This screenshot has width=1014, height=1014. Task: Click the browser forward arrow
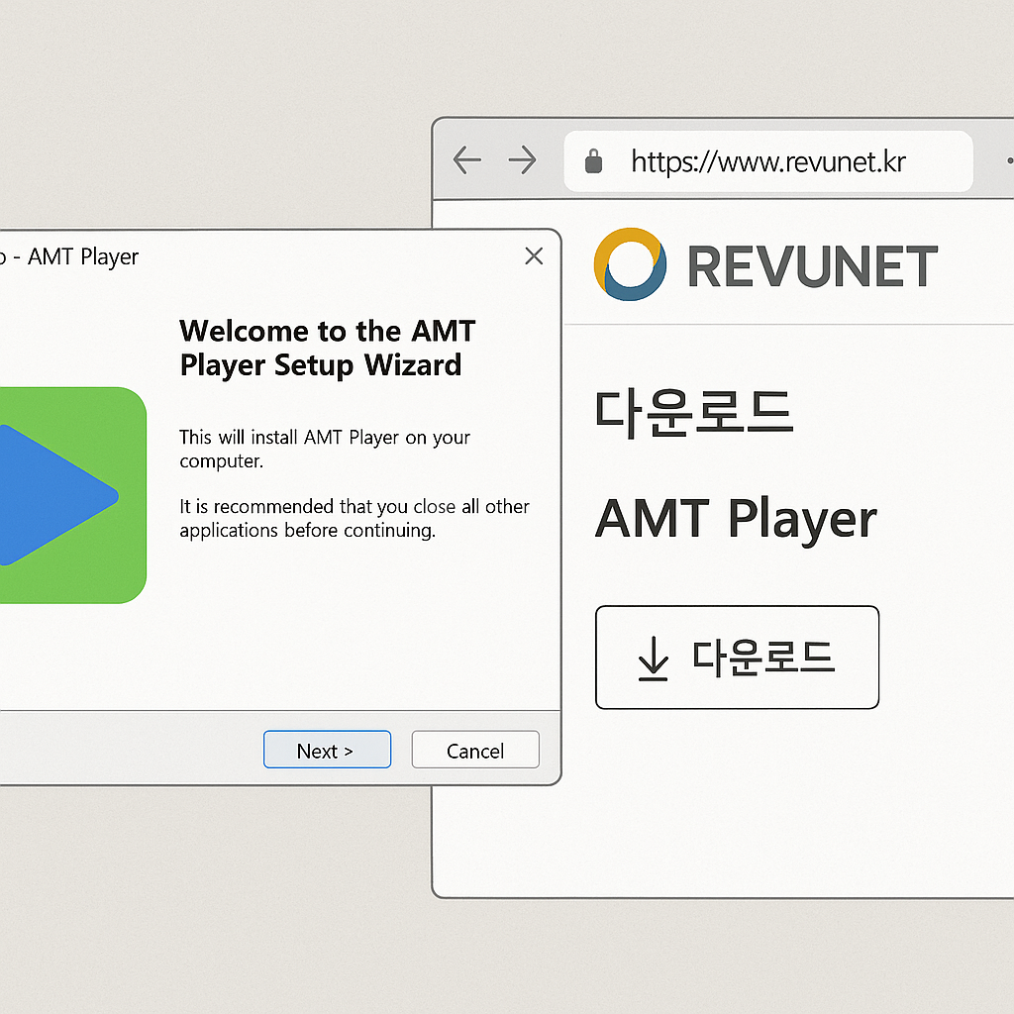[522, 159]
